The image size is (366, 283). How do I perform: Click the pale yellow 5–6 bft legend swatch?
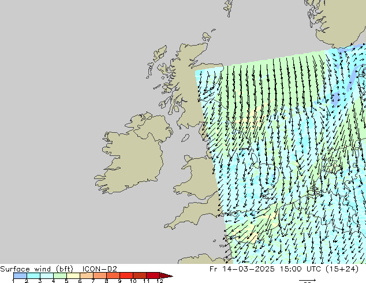[73, 275]
